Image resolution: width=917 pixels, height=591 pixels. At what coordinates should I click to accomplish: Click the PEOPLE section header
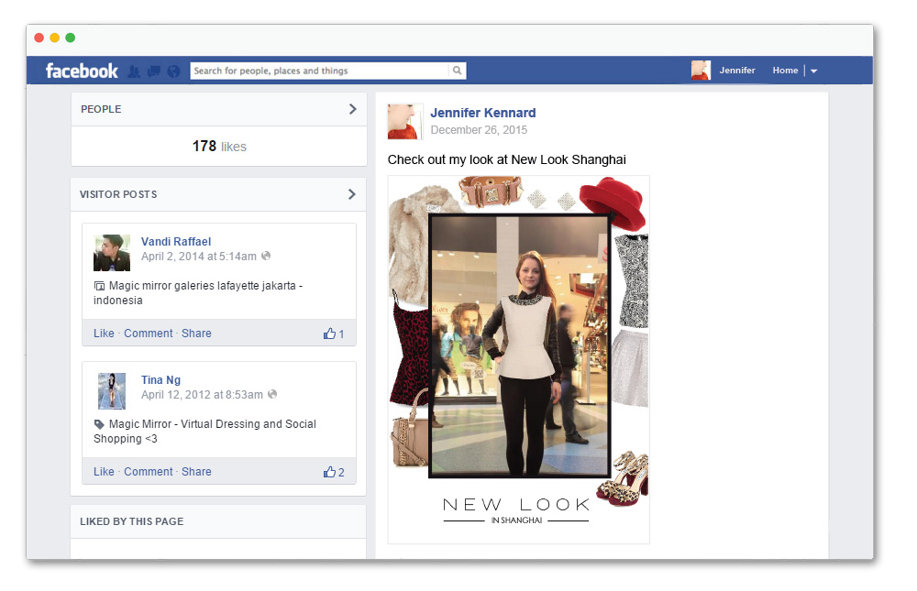point(219,109)
